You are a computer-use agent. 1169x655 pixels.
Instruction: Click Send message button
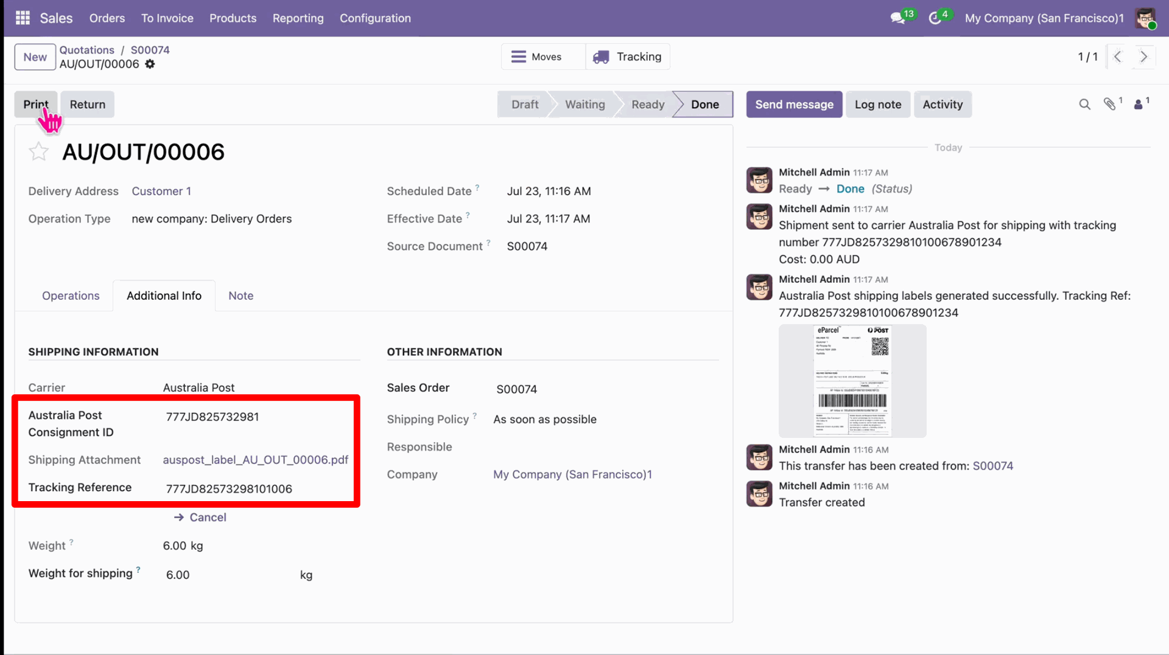795,105
